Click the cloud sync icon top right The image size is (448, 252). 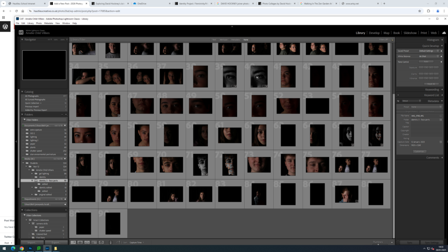(444, 33)
